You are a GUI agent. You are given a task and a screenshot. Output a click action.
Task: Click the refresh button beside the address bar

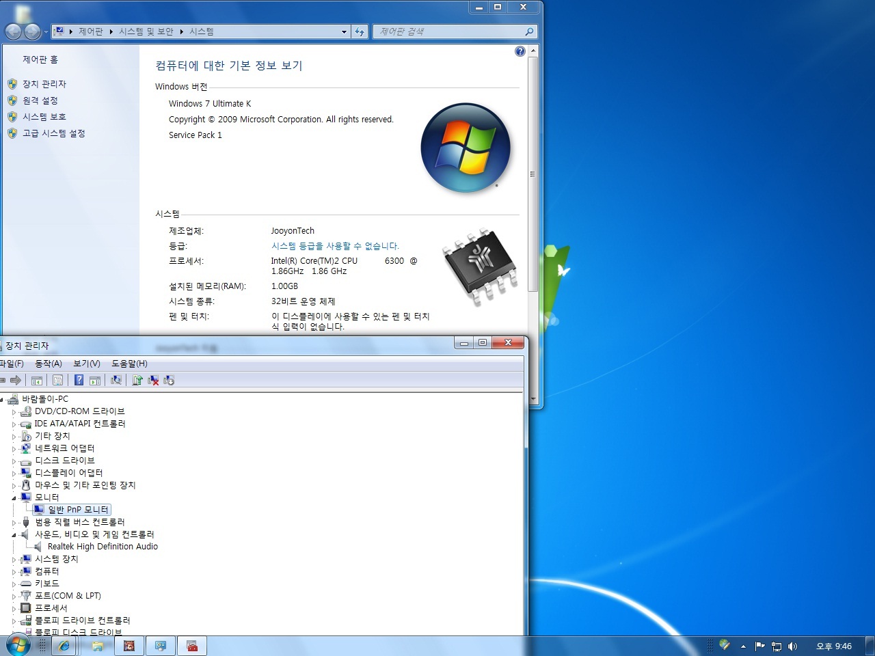click(360, 31)
